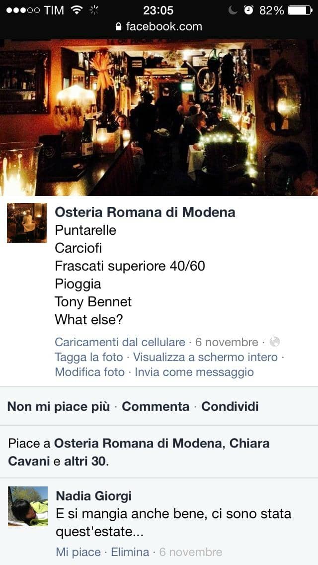Viewport: 318px width, 565px height.
Task: Open Osteria Romana di Modena profile picture
Action: pos(27,222)
